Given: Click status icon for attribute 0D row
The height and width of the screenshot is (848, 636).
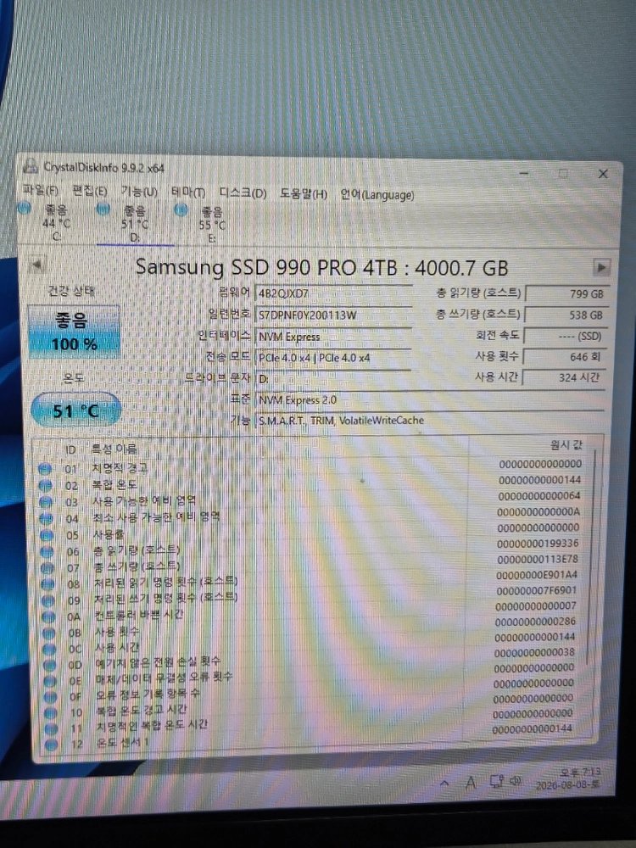Looking at the screenshot, I should [x=50, y=665].
